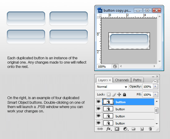Click the link layers icon
Viewport: 170px width, 139px height.
click(x=100, y=129)
